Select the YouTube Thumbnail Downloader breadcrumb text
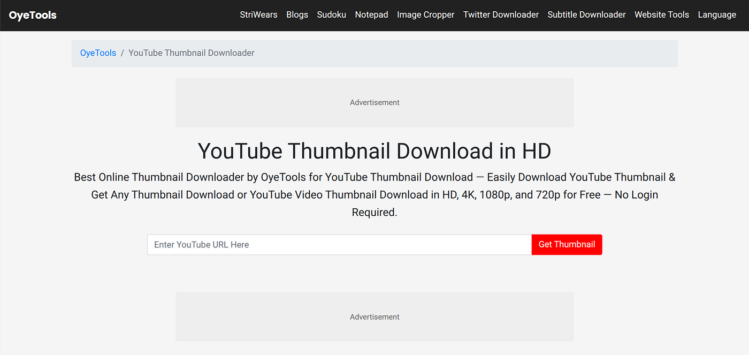This screenshot has width=749, height=355. (192, 53)
